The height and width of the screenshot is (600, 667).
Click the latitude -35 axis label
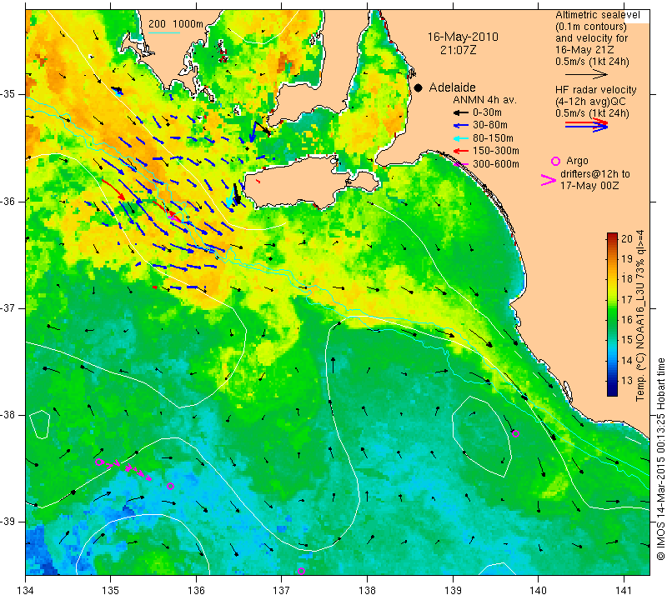(x=8, y=94)
